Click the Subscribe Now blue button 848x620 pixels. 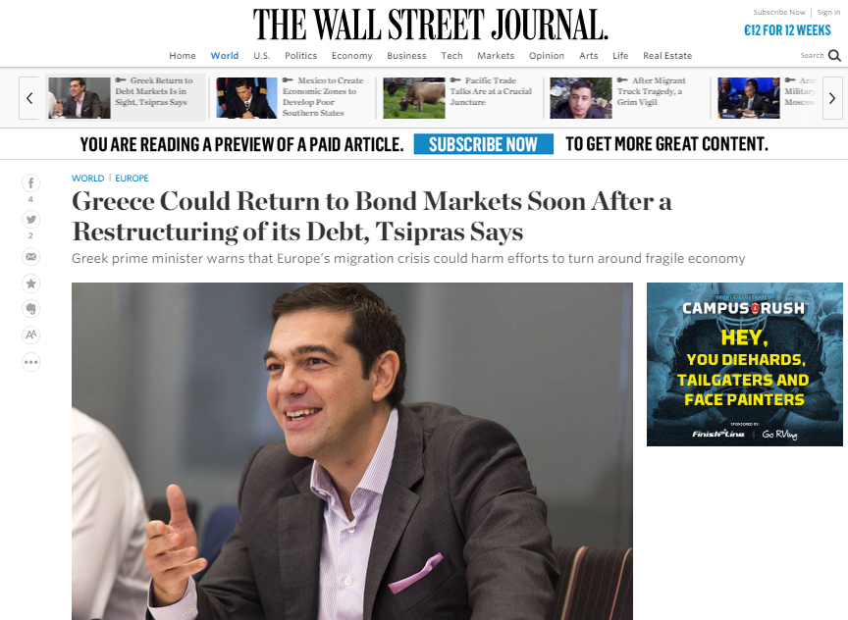click(x=484, y=144)
